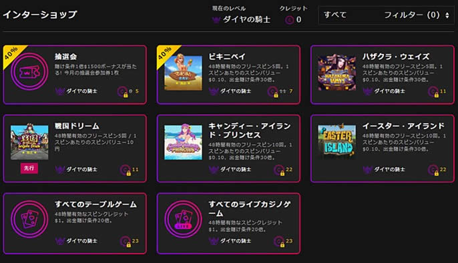
Task: Click the locked credit icon on ライブカジノ card
Action: (279, 242)
